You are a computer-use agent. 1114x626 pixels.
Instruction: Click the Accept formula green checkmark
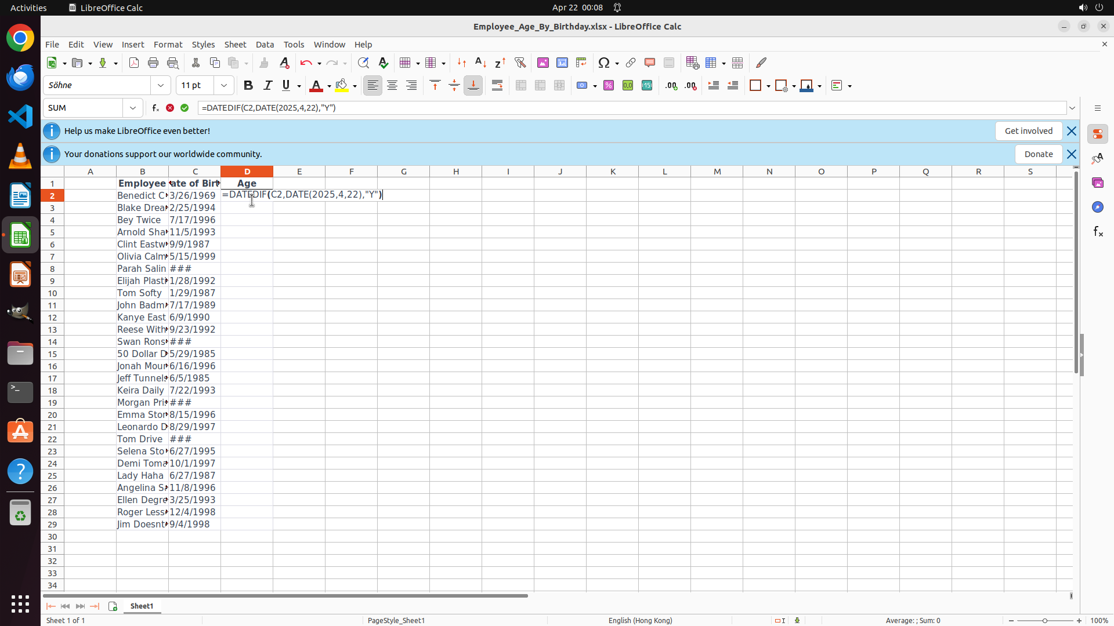[x=185, y=108]
